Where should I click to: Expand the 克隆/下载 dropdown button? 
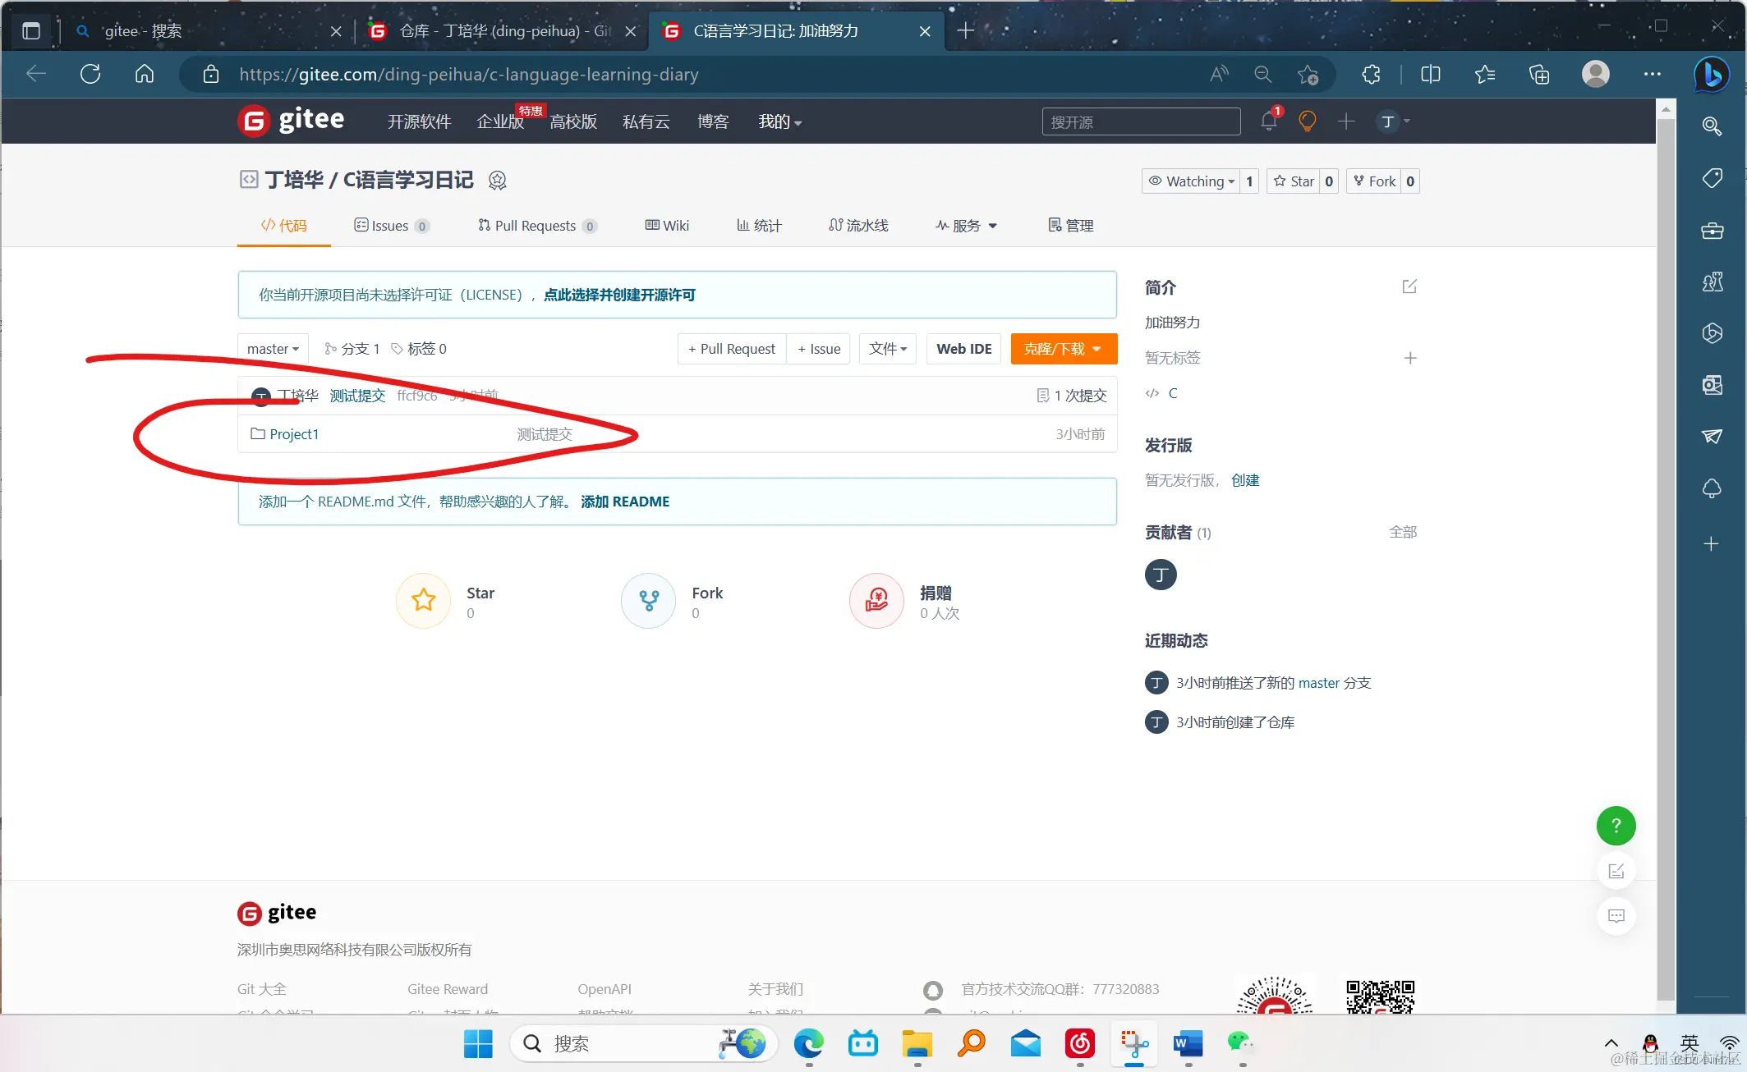1063,349
